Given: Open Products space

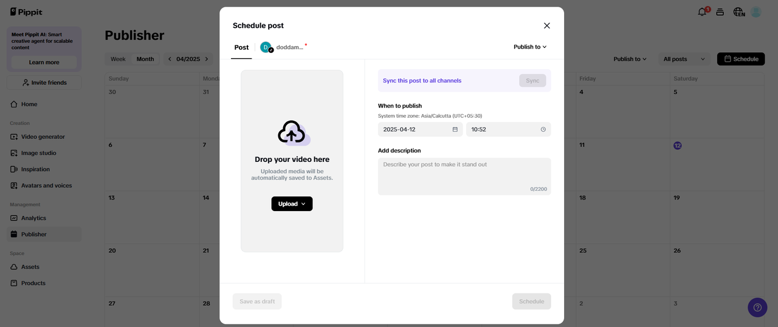Looking at the screenshot, I should pos(44,283).
